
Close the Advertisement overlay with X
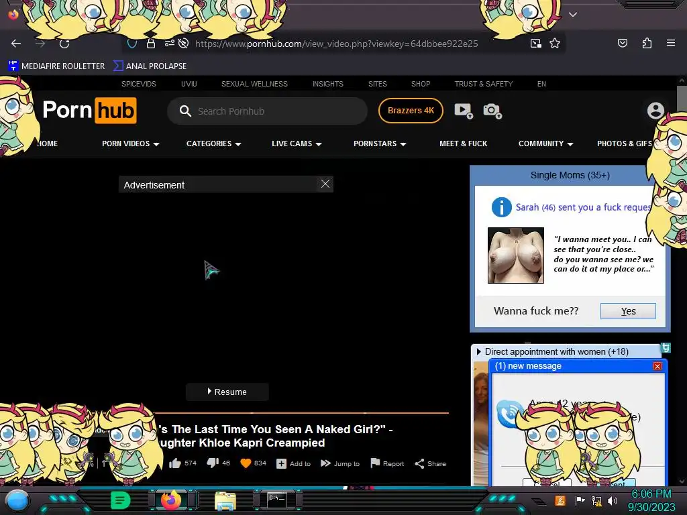click(325, 184)
